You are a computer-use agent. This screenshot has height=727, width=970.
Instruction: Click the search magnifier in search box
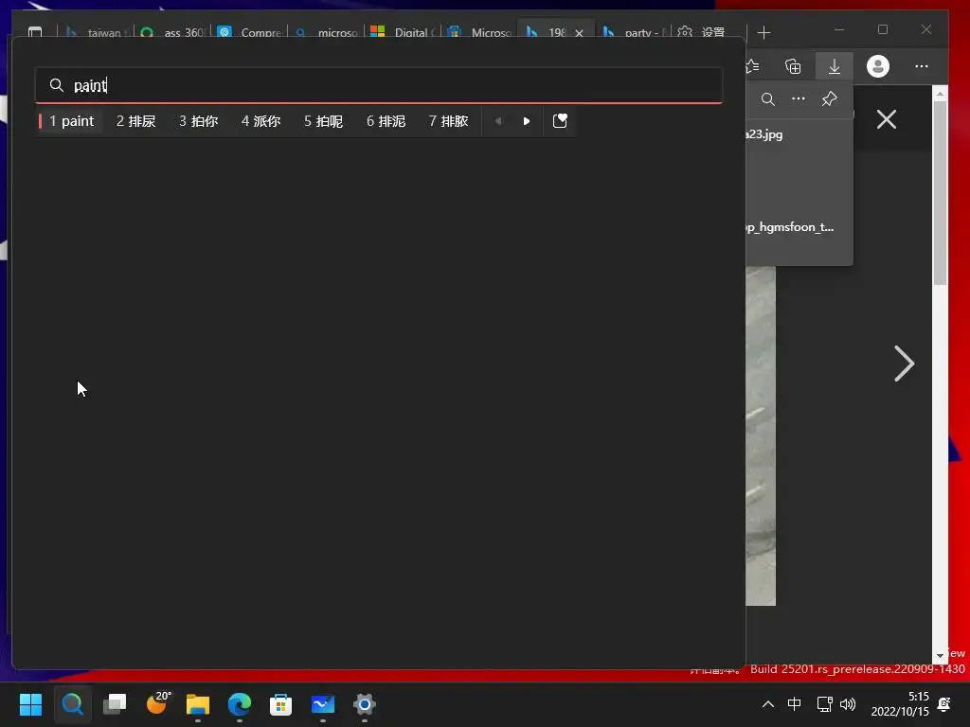pyautogui.click(x=56, y=85)
